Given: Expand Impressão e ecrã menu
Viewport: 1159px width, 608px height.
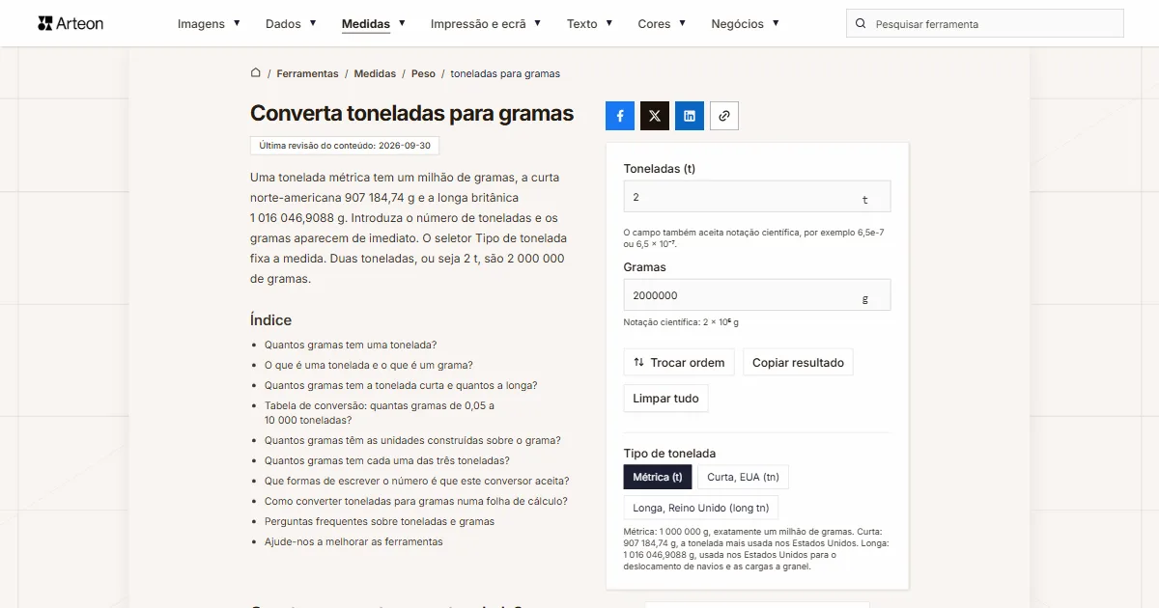Looking at the screenshot, I should click(486, 24).
